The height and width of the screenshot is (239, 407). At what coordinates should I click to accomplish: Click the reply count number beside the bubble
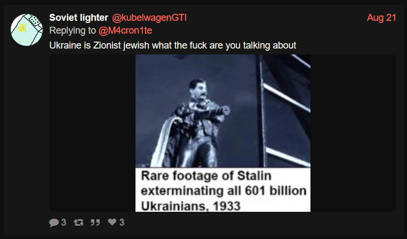click(63, 222)
